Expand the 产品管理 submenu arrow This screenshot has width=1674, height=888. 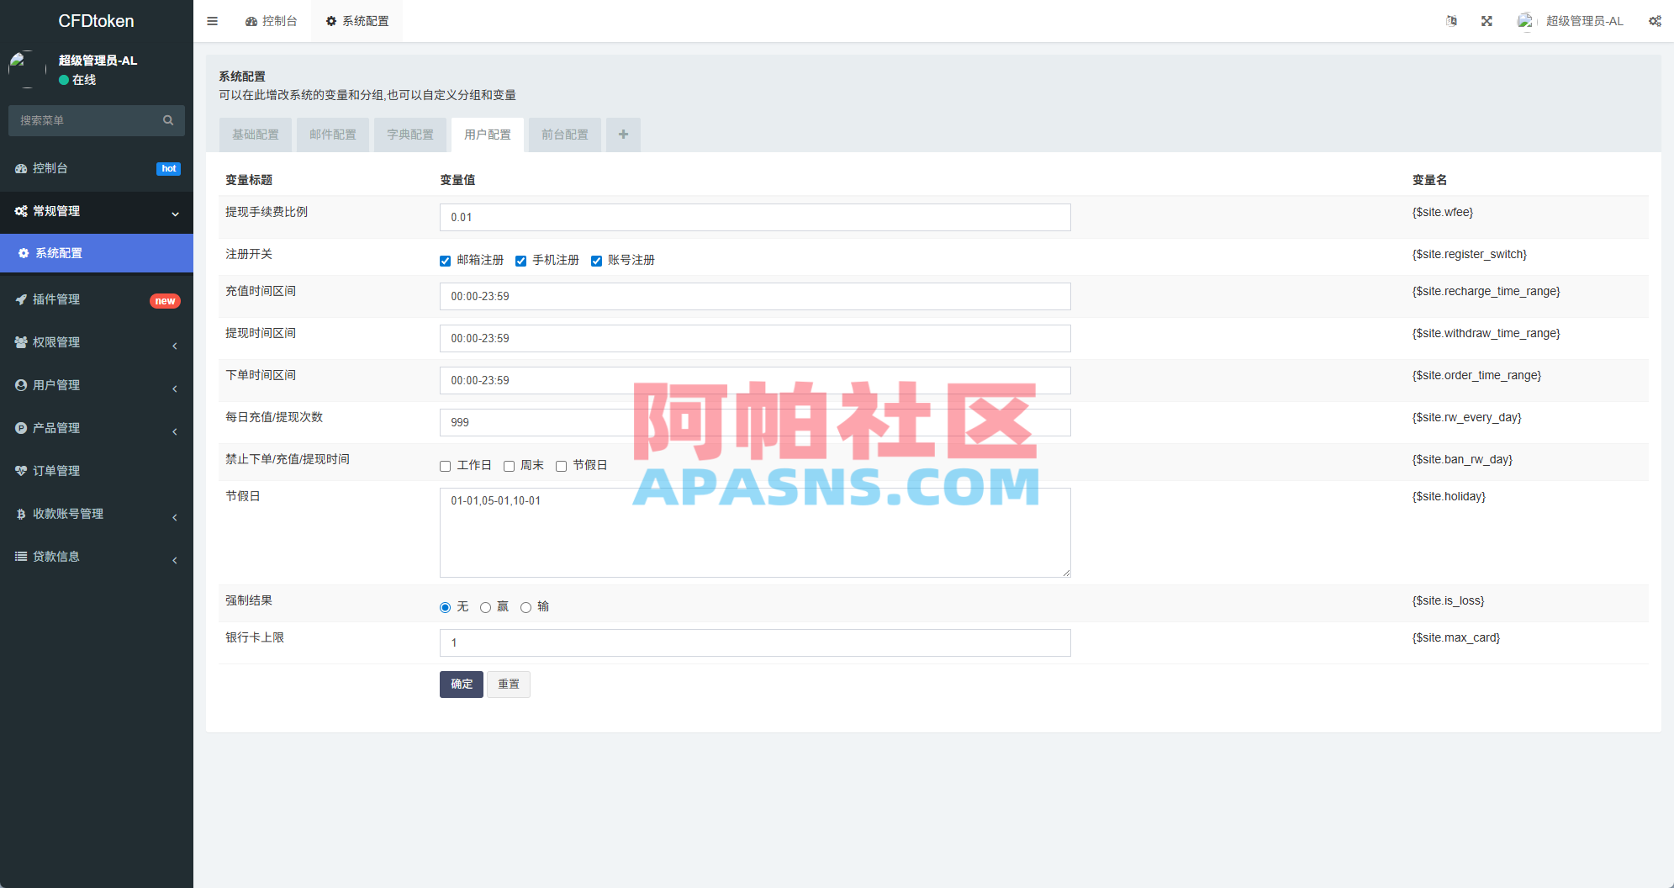click(175, 431)
